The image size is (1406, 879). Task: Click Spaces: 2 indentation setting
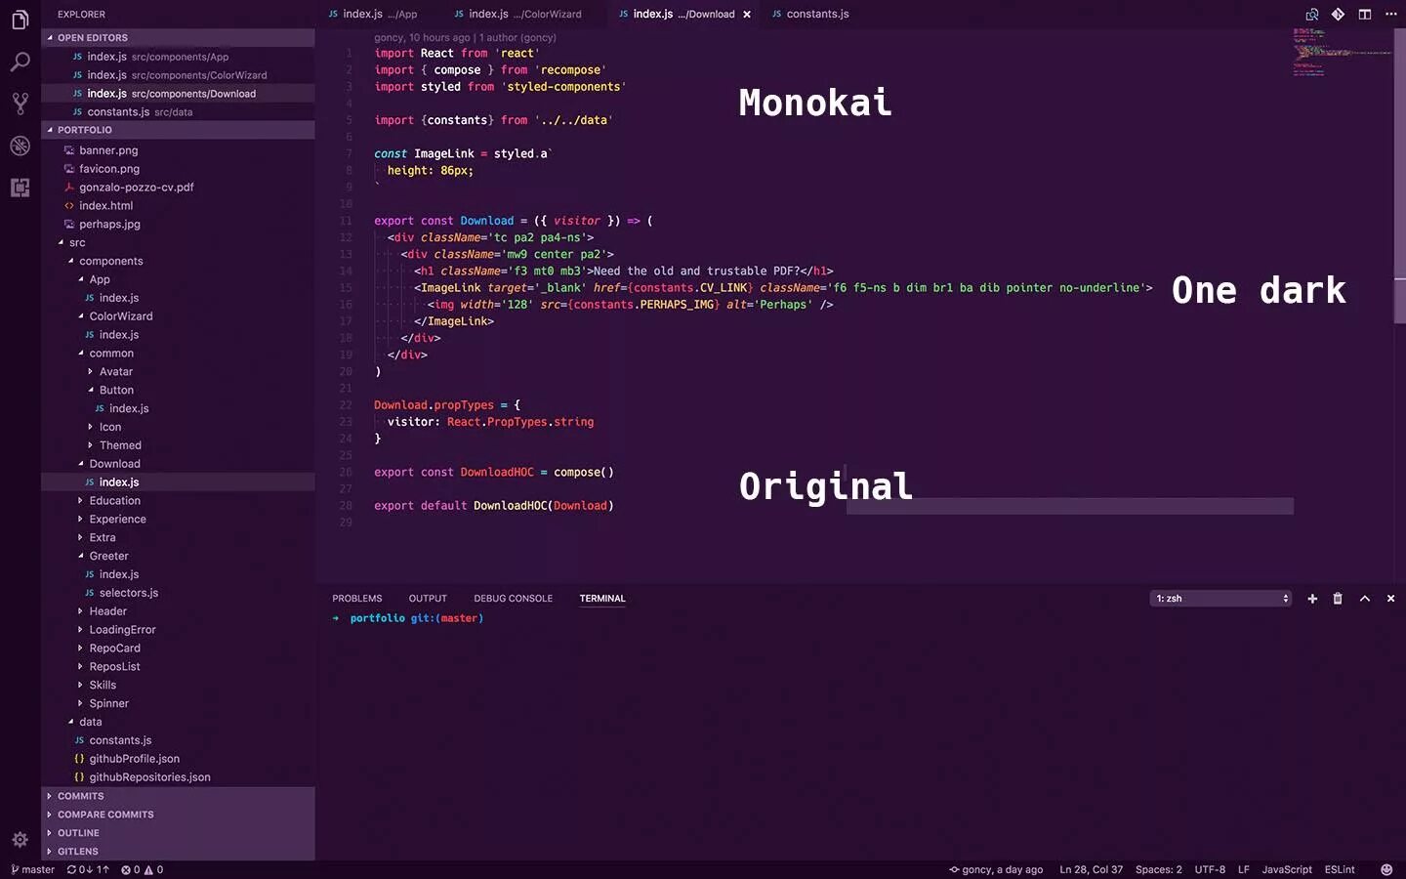[1158, 869]
